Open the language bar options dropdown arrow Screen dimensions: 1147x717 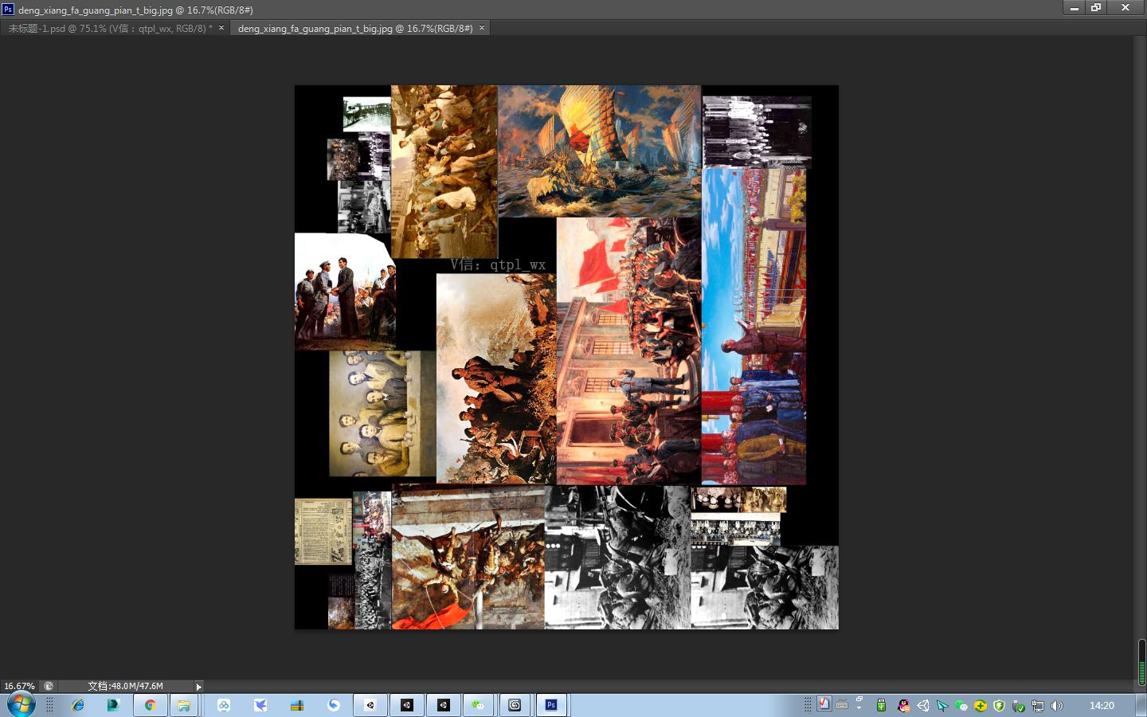859,708
